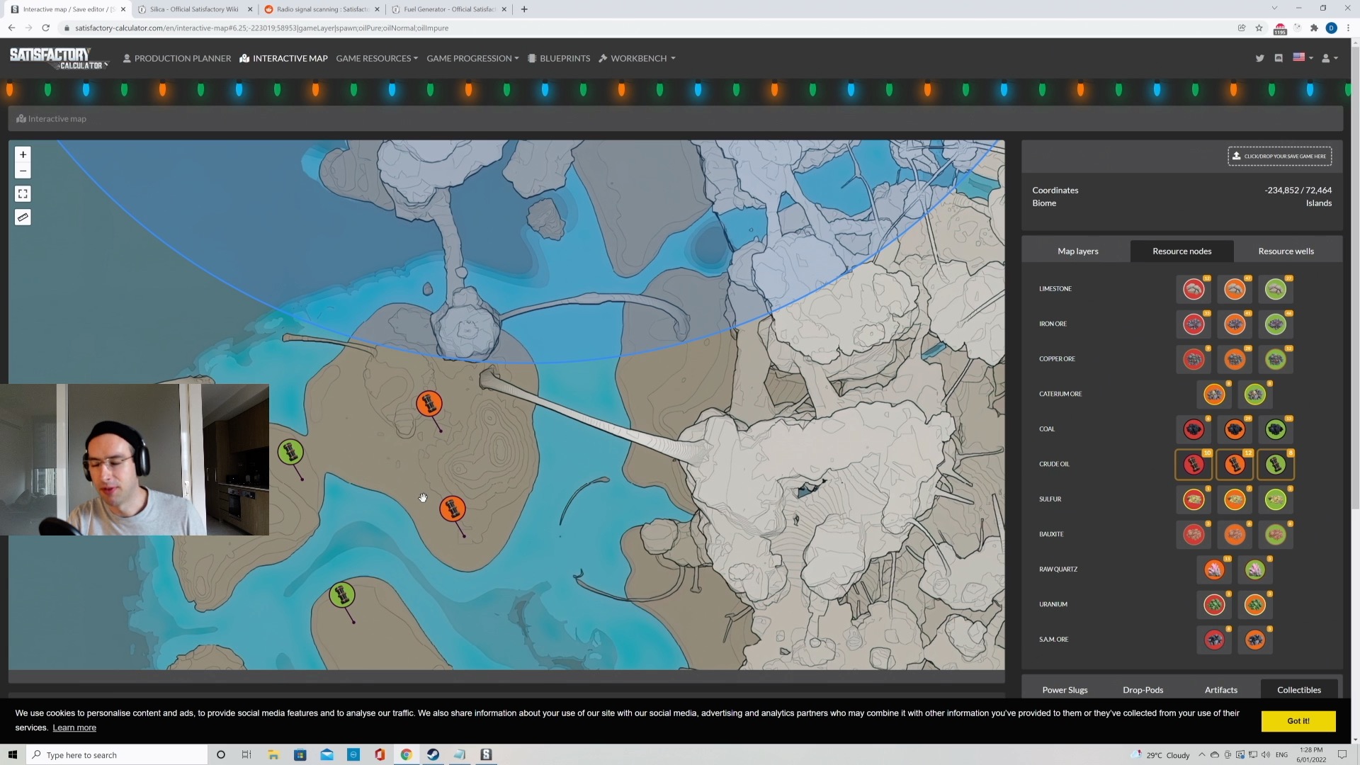Click the Got it! cookie button

[x=1298, y=720]
